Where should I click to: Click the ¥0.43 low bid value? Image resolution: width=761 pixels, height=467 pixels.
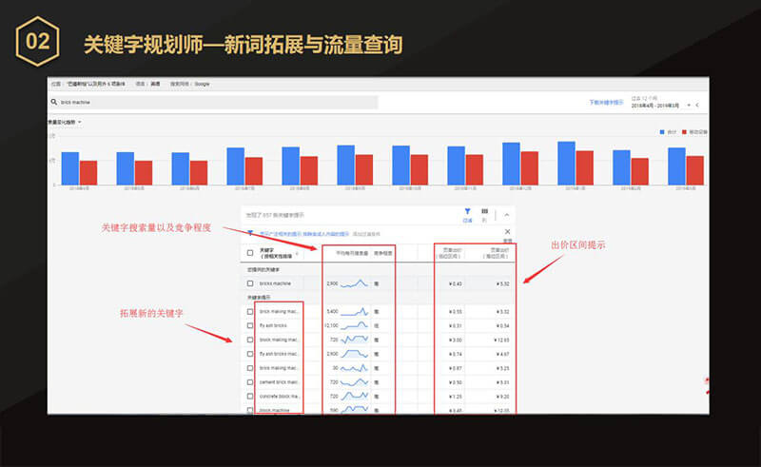[456, 283]
